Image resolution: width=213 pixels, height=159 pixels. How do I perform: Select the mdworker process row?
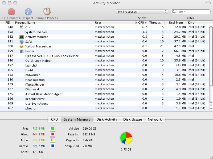104,75
